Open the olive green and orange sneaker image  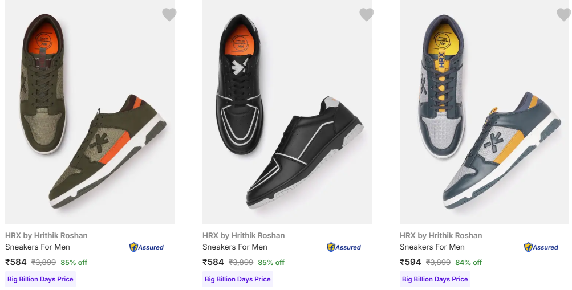[x=90, y=114]
